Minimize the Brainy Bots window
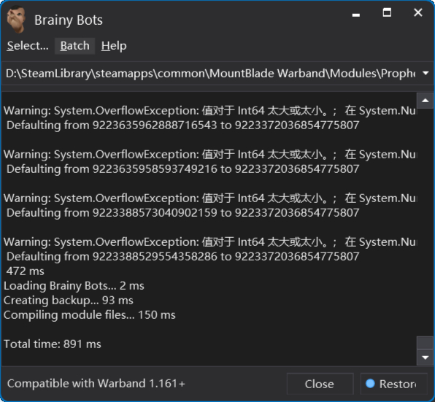 click(356, 13)
